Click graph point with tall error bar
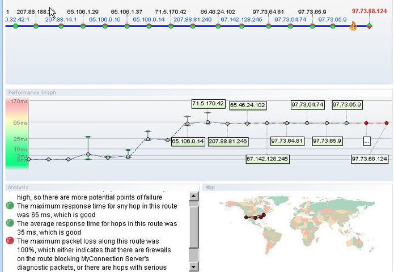Viewport: 394px width, 272px height. pos(88,154)
